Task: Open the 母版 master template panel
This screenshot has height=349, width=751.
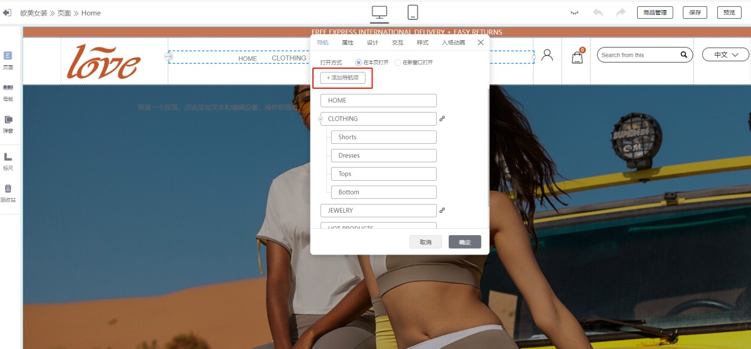Action: click(x=8, y=92)
